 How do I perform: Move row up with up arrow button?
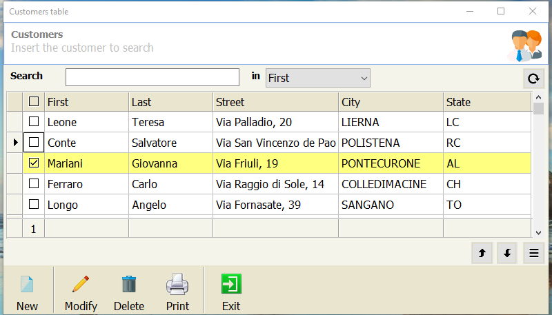click(482, 253)
